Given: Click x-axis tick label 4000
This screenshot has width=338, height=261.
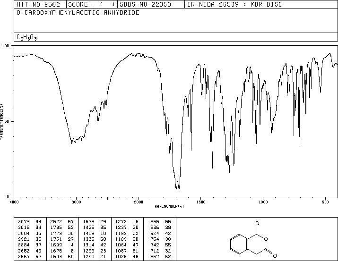Looking at the screenshot, I should click(x=14, y=202).
